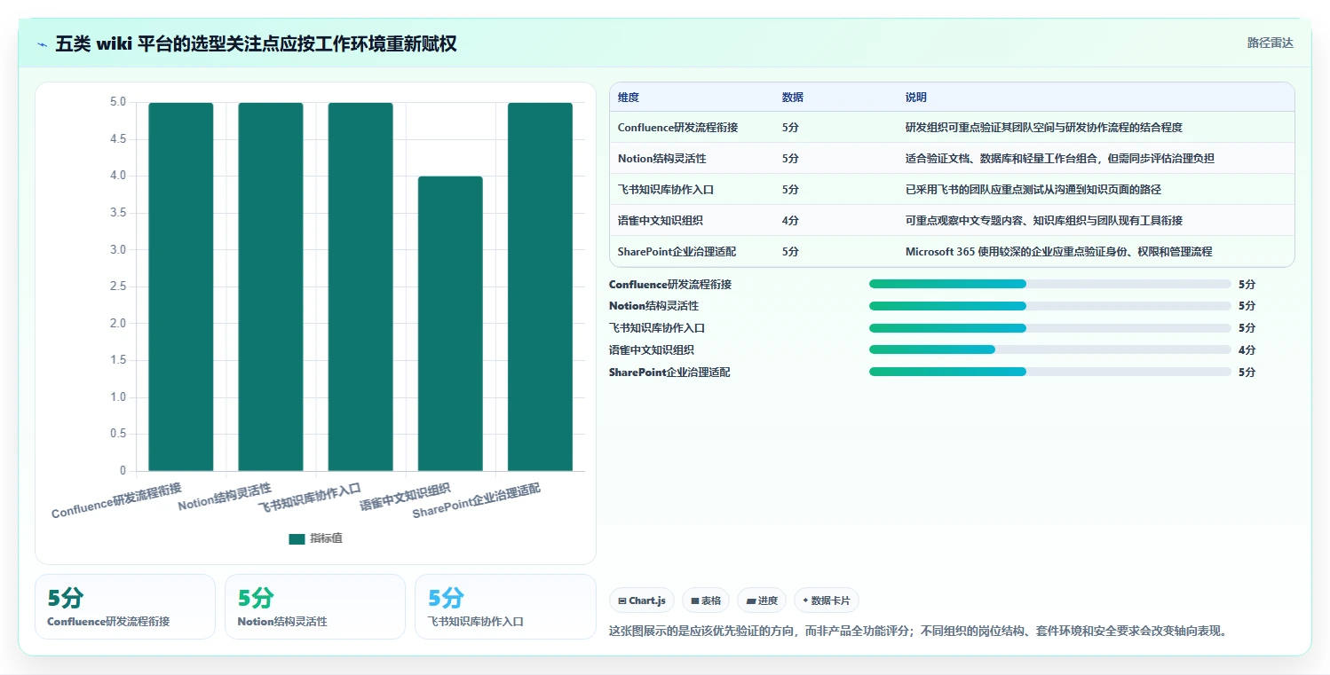Screen dimensions: 1330x675
Task: Click the 维度 column header
Action: 629,98
